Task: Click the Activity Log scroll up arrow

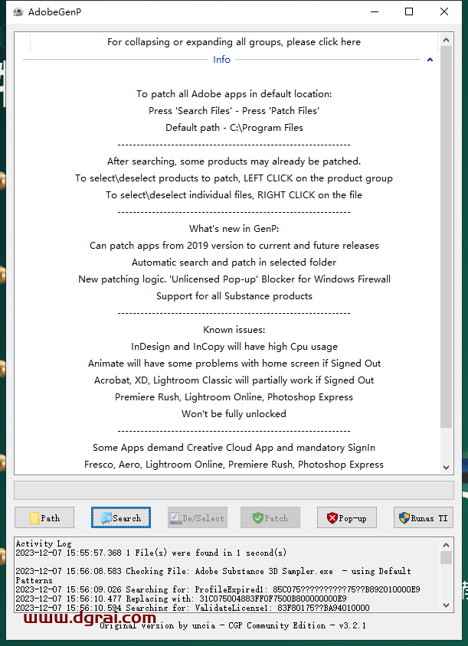Action: (x=446, y=545)
